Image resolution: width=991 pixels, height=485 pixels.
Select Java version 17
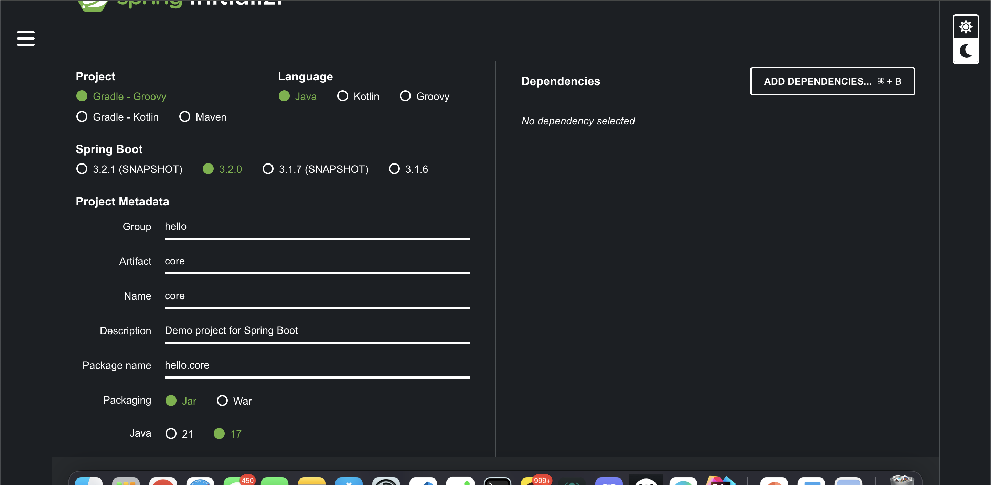click(227, 433)
